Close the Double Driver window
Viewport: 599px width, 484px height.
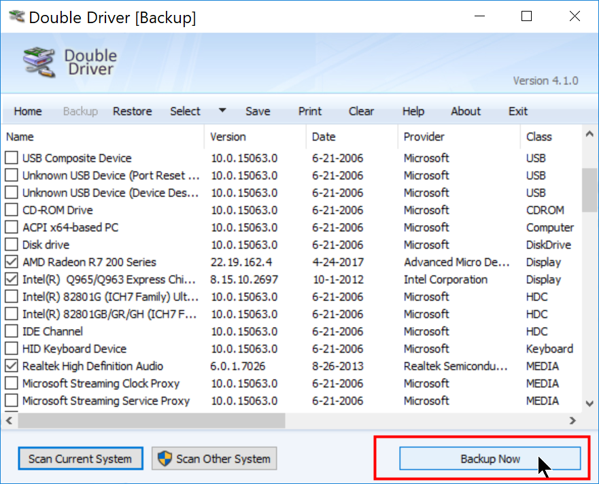coord(575,16)
